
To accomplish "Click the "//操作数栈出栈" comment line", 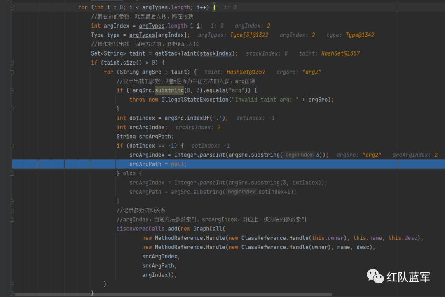I will coord(145,44).
